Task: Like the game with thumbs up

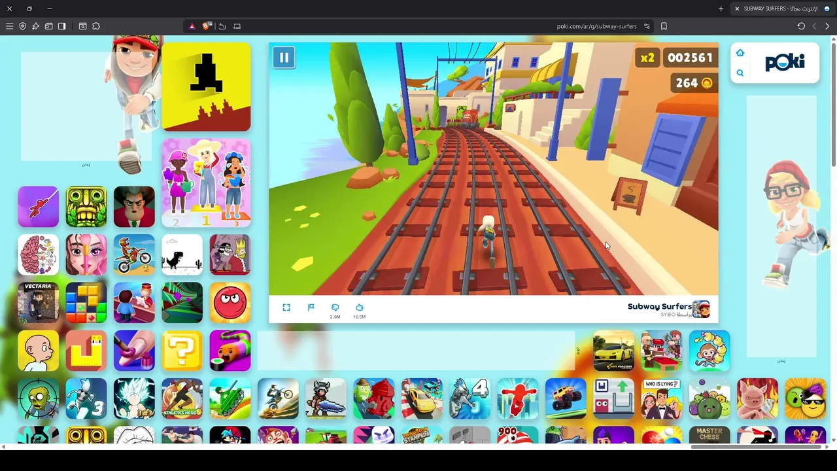Action: pyautogui.click(x=359, y=307)
